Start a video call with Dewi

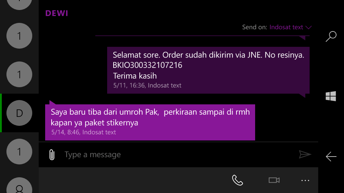pos(274,180)
